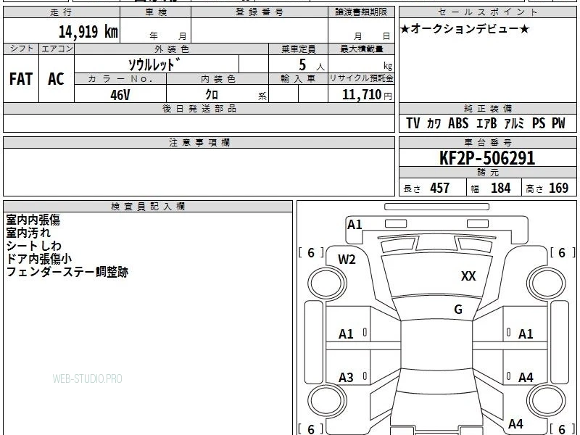Click the 諸元 header
Screen dimensions: 580x435
pos(487,173)
